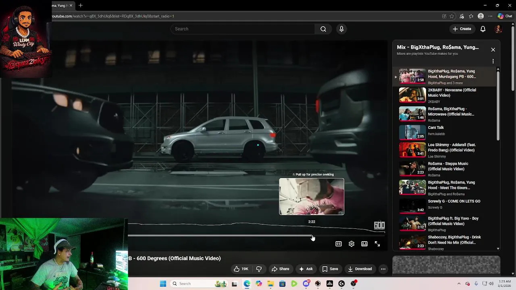Select the currently playing 600 Degrees playlist entry
Screen dimensions: 516x290
(x=445, y=77)
